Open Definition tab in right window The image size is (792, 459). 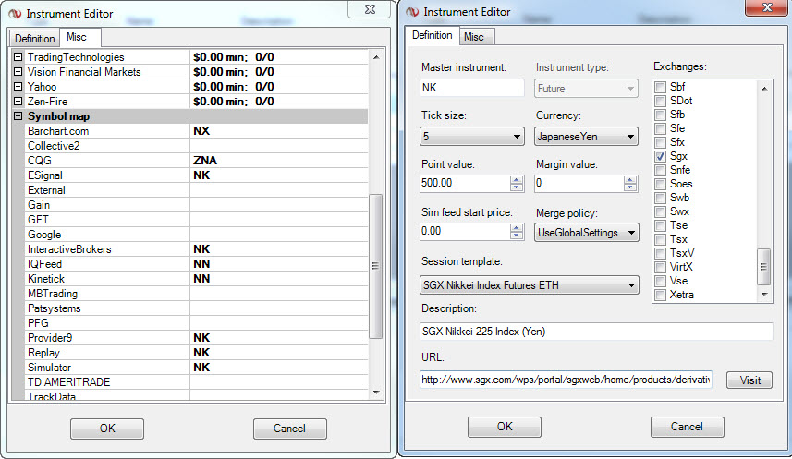tap(432, 35)
